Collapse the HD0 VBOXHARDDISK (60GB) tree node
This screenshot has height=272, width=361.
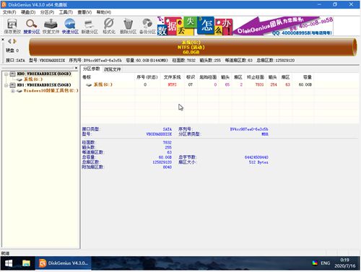6,74
